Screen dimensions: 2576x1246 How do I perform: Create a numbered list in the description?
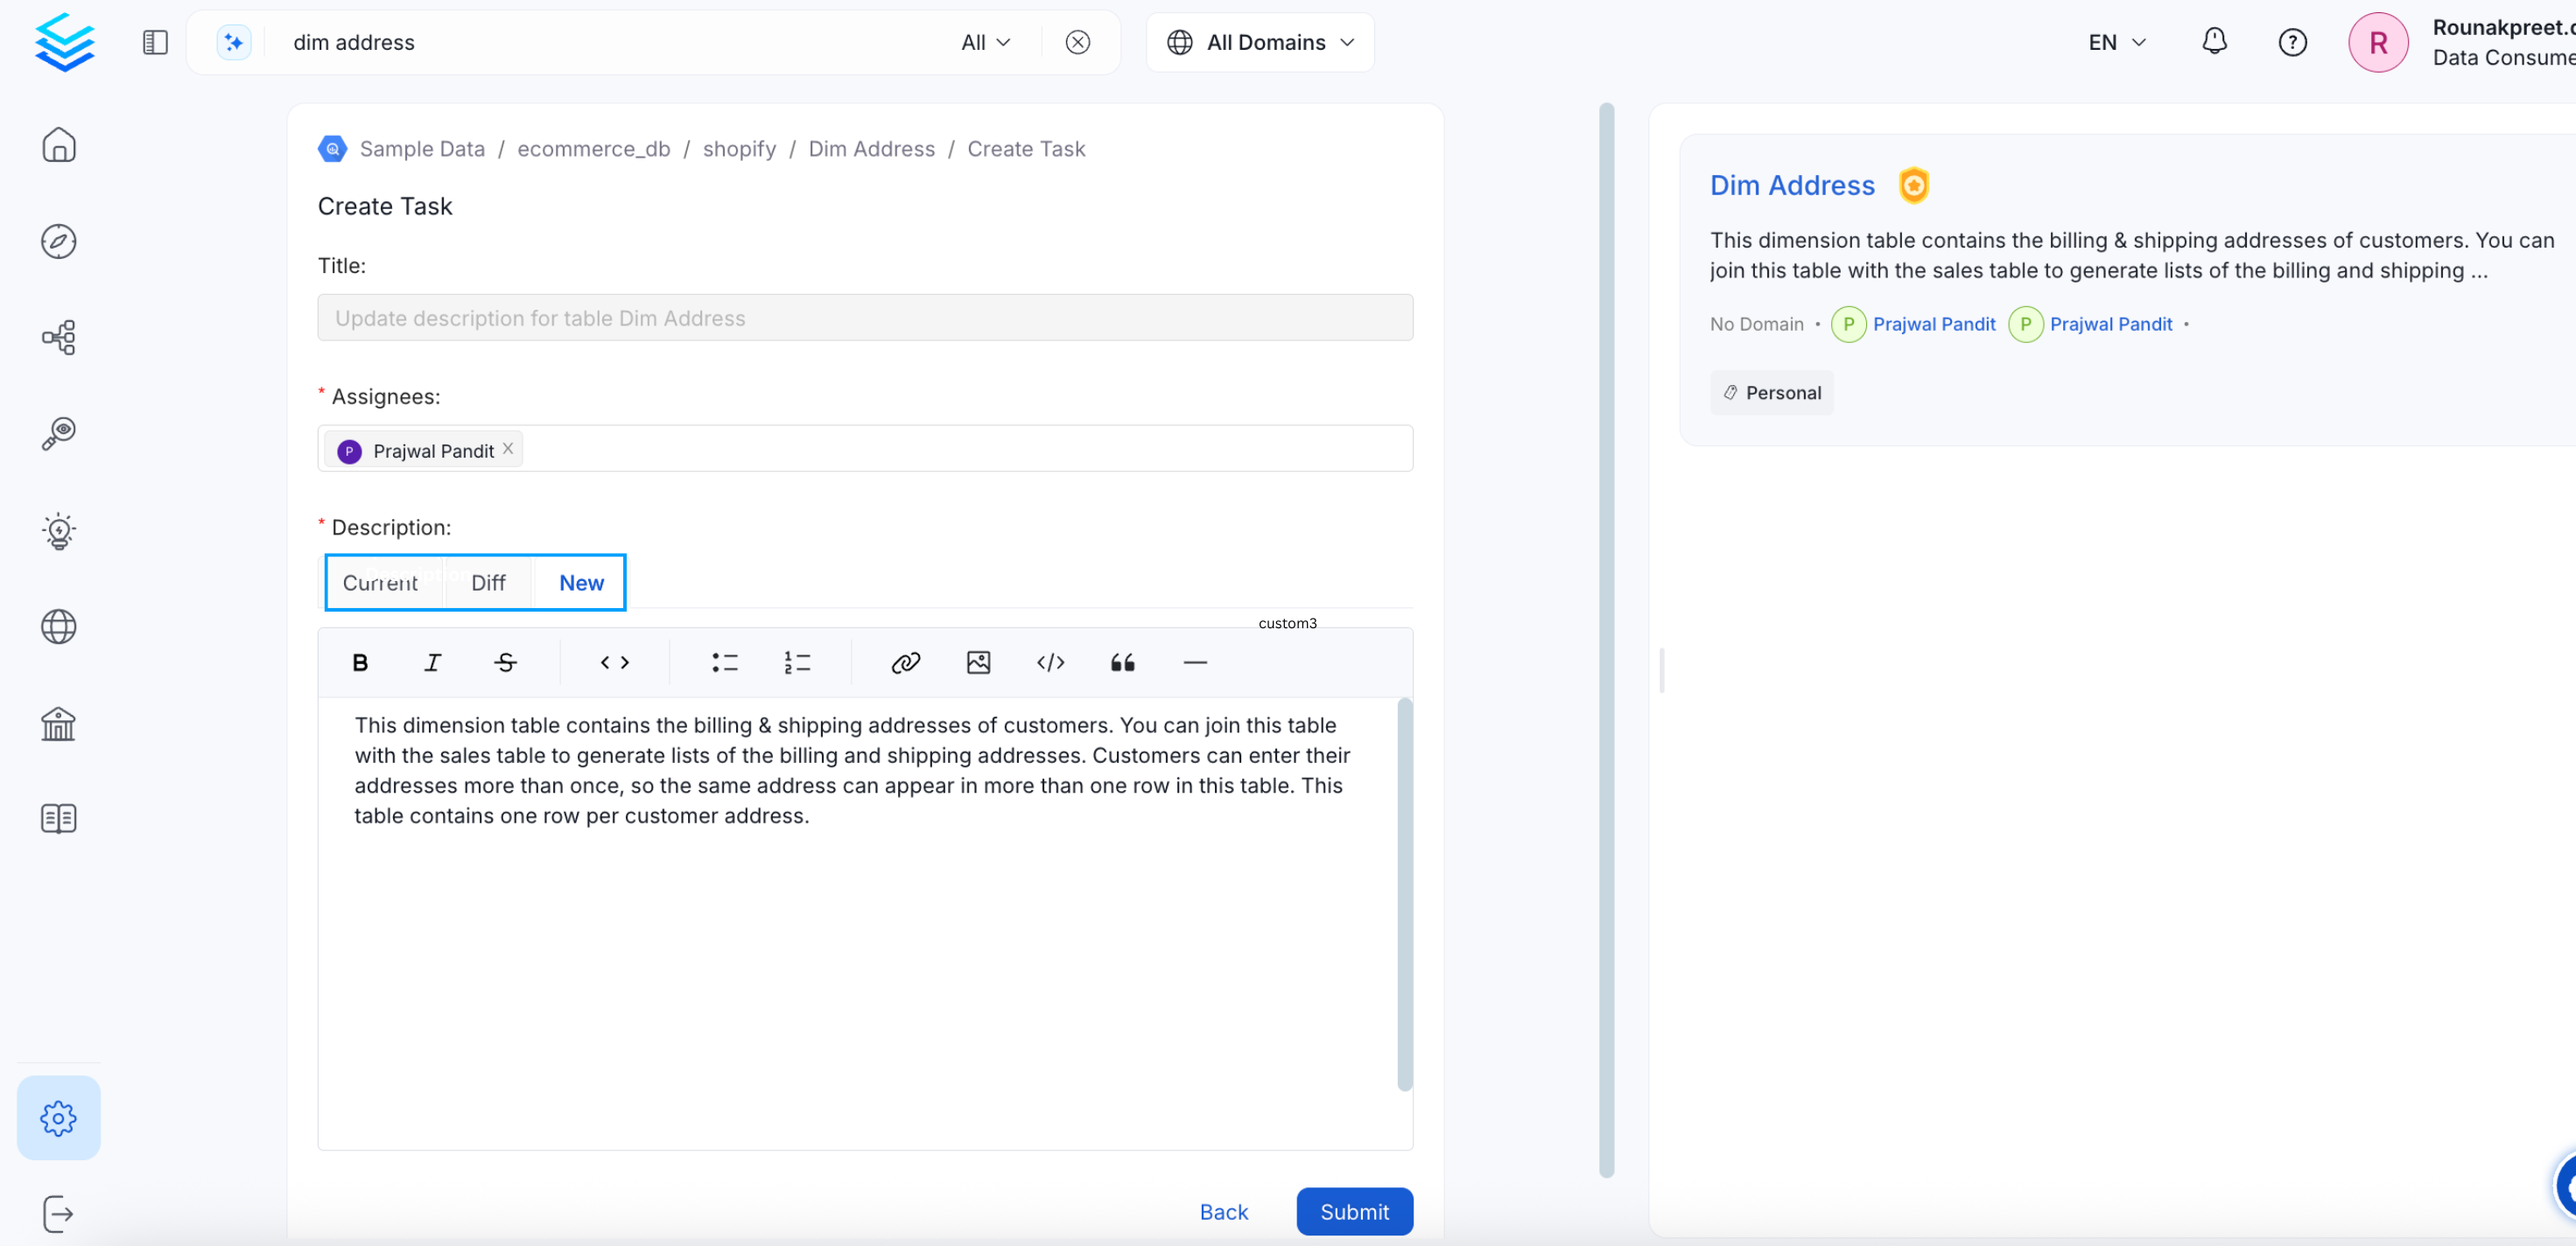[797, 662]
